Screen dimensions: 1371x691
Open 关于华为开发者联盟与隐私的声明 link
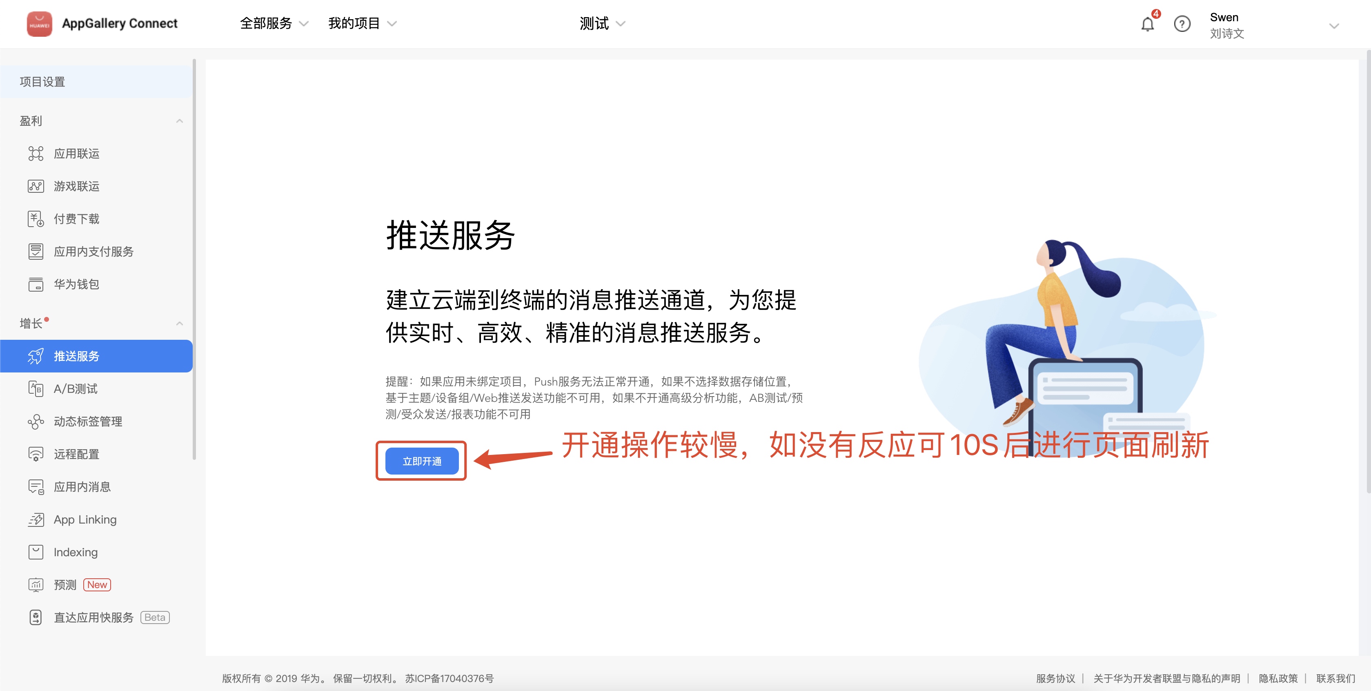tap(1166, 678)
